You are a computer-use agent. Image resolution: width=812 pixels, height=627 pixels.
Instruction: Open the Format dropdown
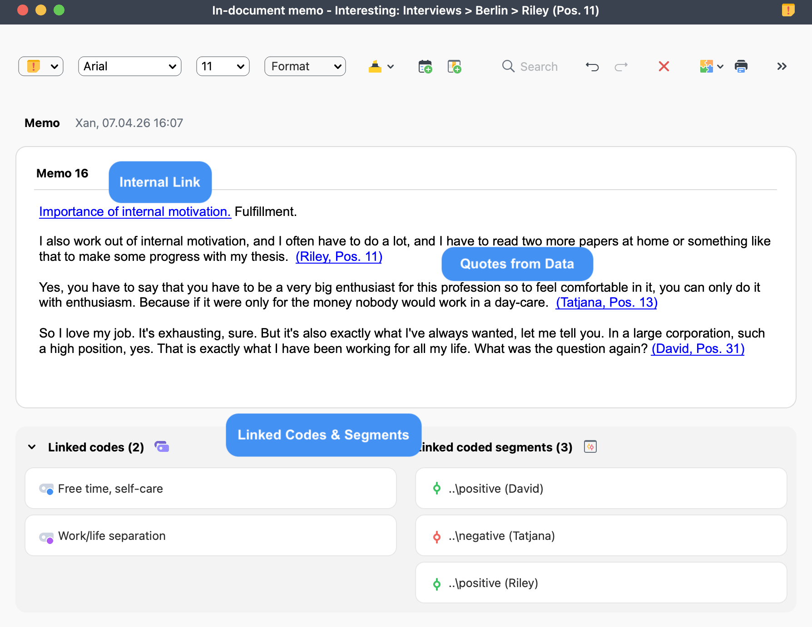(x=305, y=66)
